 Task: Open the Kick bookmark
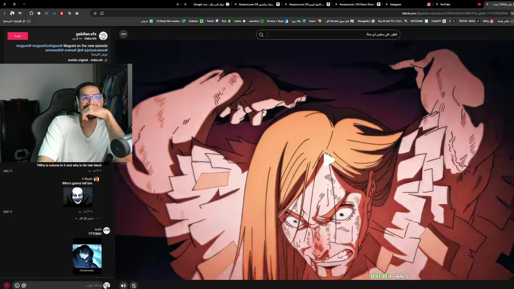coord(226,21)
